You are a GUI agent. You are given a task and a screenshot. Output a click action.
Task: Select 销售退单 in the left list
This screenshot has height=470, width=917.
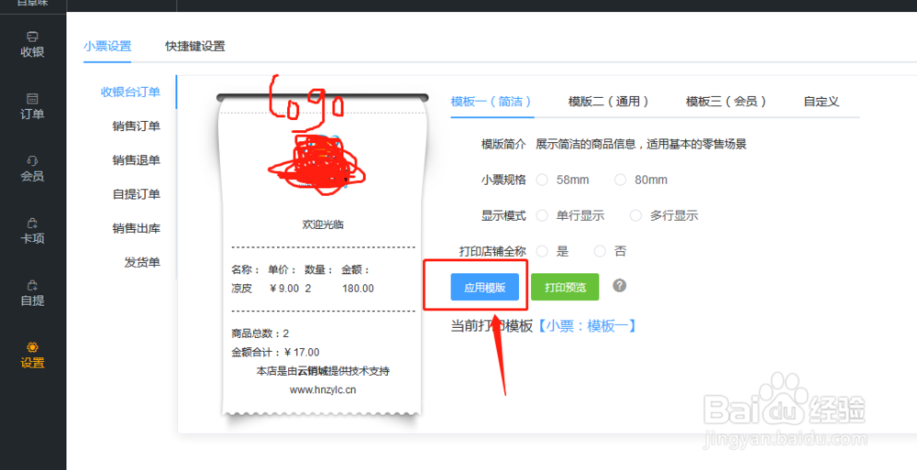pos(137,160)
